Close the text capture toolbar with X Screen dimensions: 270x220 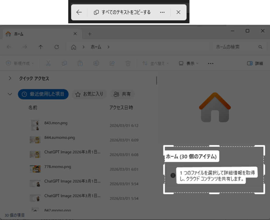pos(179,12)
